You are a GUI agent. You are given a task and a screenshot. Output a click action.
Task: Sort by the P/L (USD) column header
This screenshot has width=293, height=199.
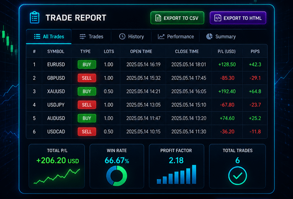point(227,52)
